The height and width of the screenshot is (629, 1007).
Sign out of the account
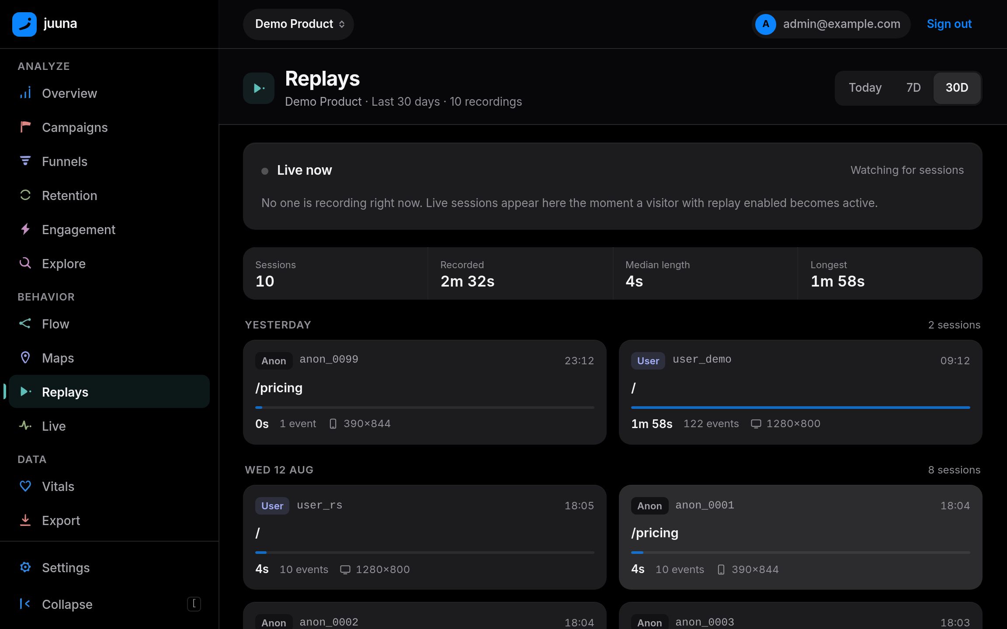pyautogui.click(x=949, y=24)
